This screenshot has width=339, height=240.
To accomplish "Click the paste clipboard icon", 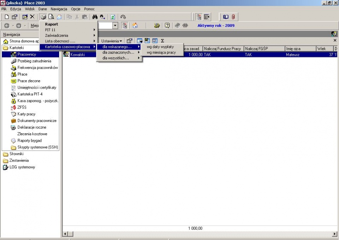I will coord(85,17).
